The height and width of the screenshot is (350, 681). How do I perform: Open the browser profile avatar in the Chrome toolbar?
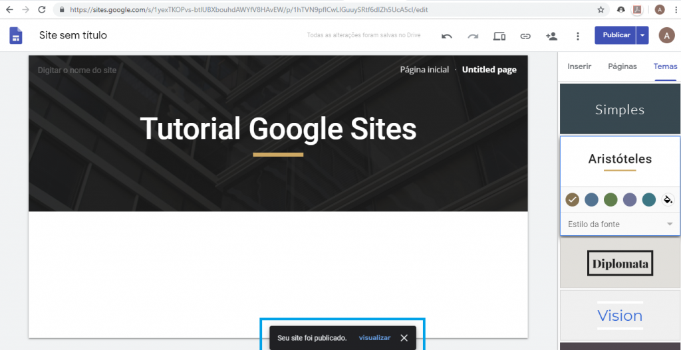[660, 9]
